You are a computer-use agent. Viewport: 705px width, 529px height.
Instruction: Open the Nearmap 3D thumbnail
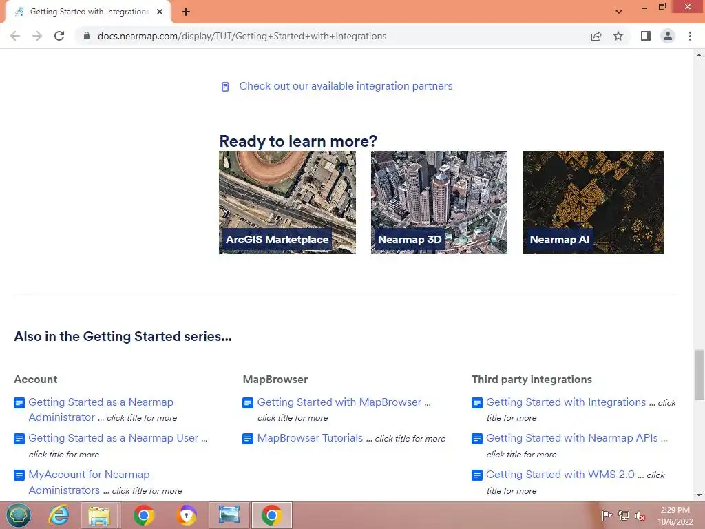(439, 203)
